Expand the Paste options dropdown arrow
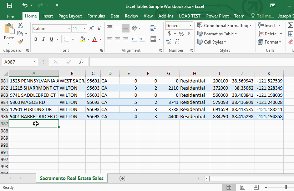This screenshot has height=191, width=294. coord(9,43)
